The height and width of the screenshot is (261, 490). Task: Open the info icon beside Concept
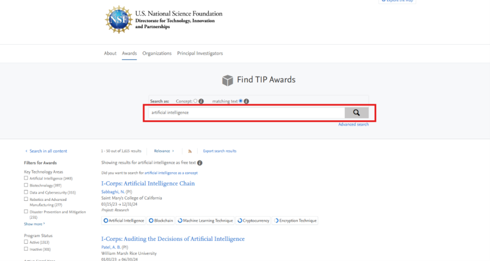tap(202, 101)
